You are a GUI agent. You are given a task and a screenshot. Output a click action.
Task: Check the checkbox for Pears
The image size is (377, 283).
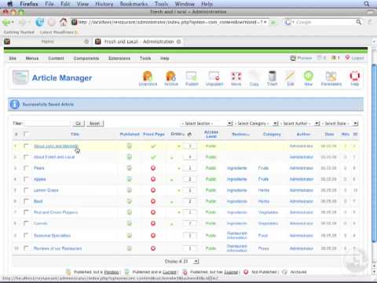26,167
